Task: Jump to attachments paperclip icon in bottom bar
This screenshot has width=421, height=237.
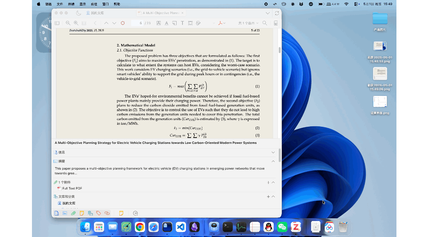Action: tap(73, 213)
